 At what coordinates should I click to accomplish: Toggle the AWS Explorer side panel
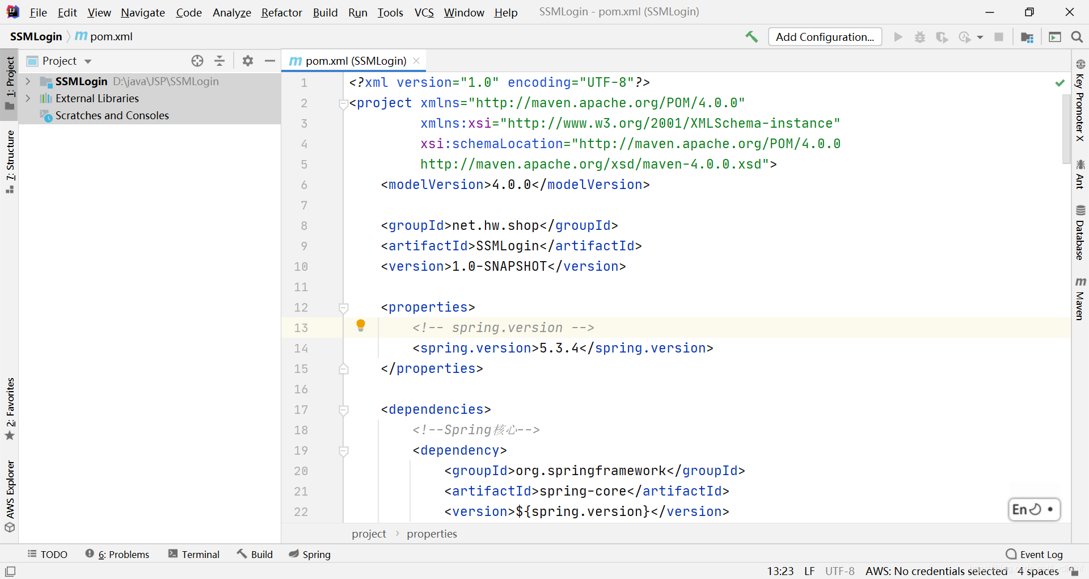[x=10, y=497]
